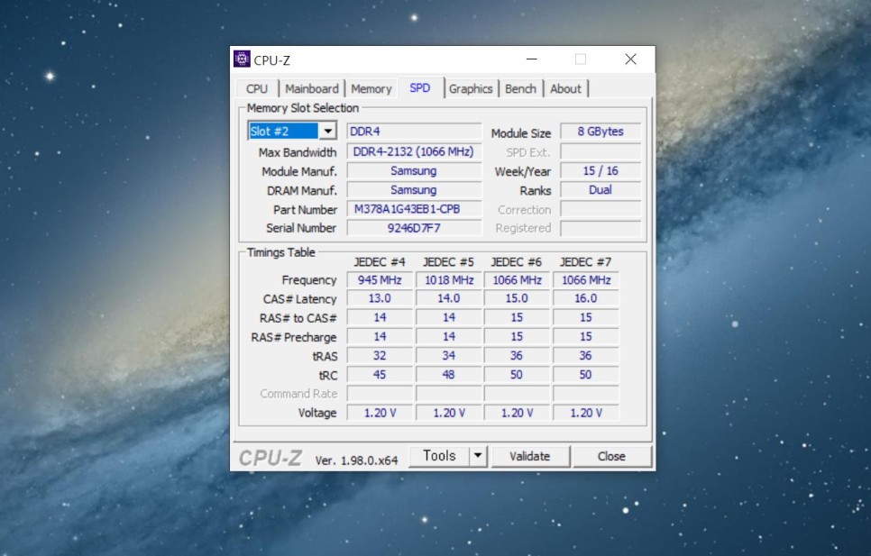The width and height of the screenshot is (871, 556).
Task: Click the Voltage row label
Action: (317, 413)
